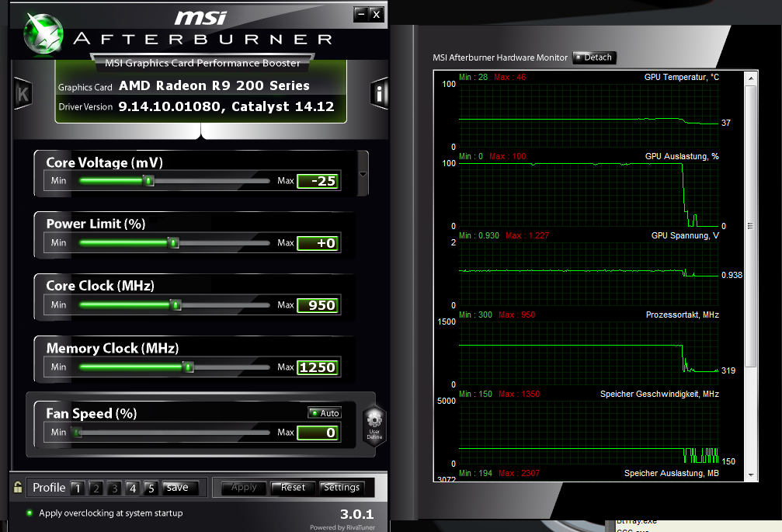Viewport: 782px width, 532px height.
Task: Minimize the Afterburner window
Action: click(361, 15)
